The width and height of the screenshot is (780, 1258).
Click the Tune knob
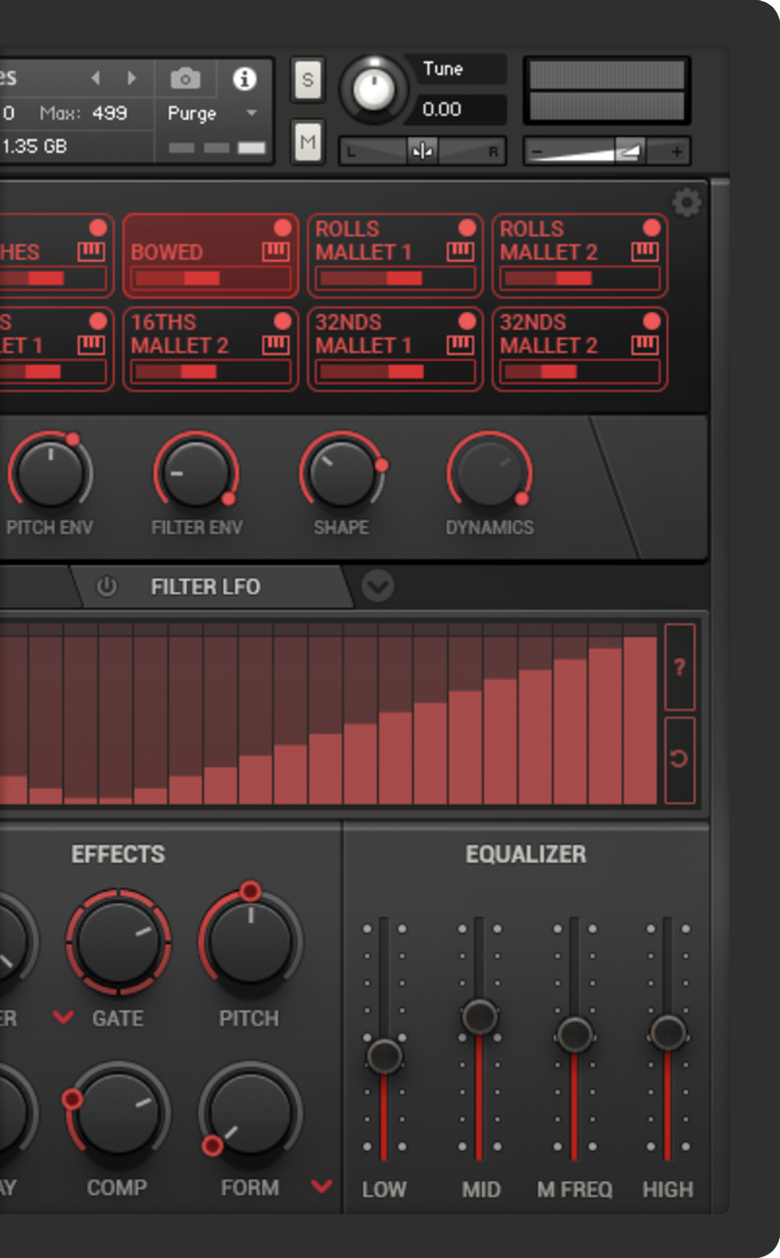tap(374, 89)
